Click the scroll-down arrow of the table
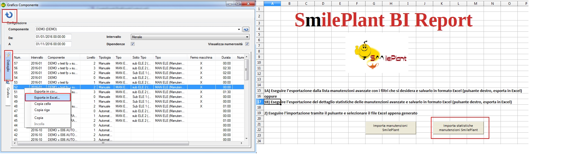 point(246,139)
